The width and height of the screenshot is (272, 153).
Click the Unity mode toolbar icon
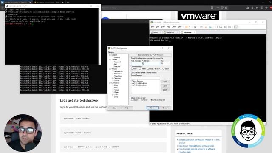tap(229, 27)
